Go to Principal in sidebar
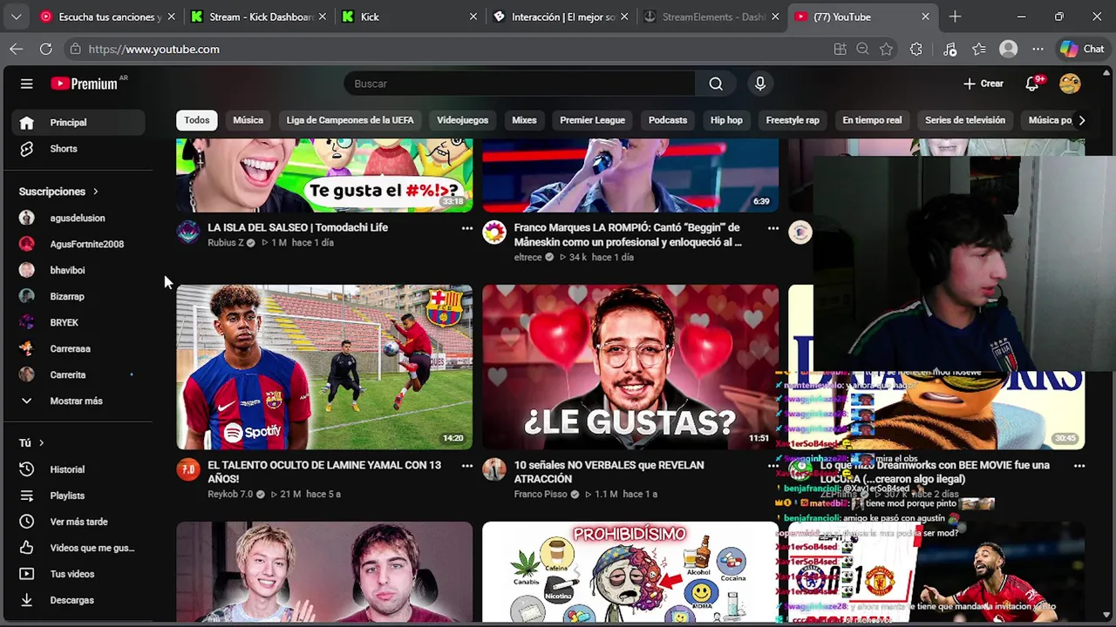1116x627 pixels. 78,123
